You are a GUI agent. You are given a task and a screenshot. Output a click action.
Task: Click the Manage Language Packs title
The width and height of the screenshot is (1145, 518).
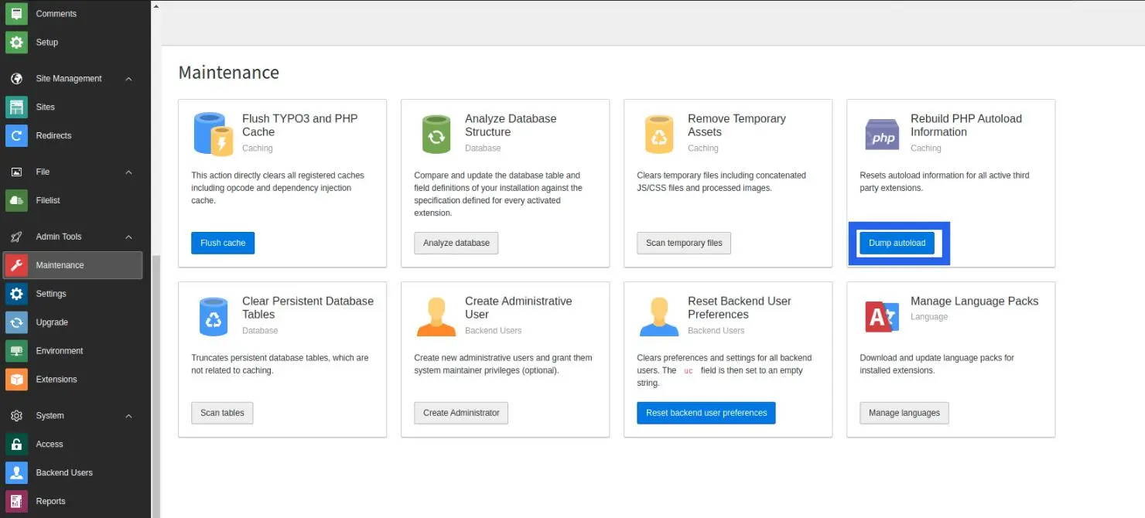975,302
